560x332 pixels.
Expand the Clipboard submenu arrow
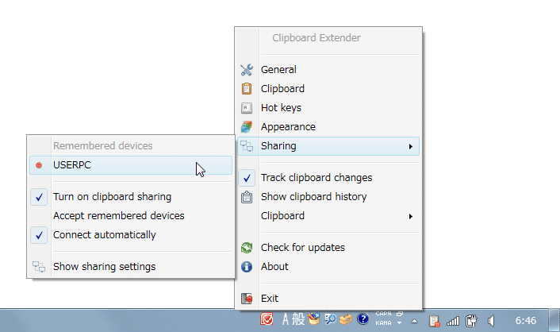click(411, 217)
